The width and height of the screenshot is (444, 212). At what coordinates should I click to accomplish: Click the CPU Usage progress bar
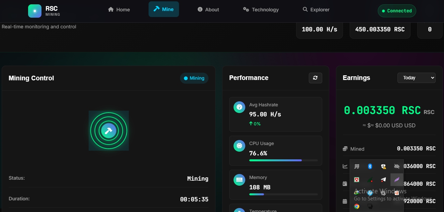click(x=283, y=160)
